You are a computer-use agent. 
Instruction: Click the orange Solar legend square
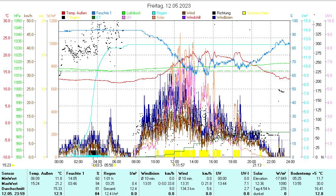tap(154, 17)
